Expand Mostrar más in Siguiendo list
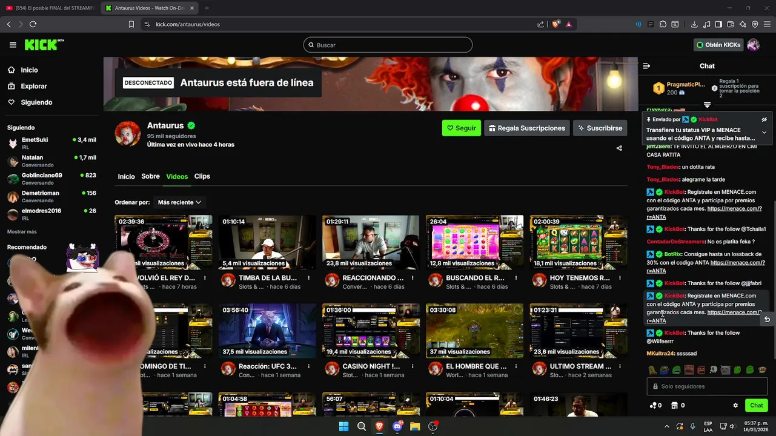The width and height of the screenshot is (776, 436). pos(22,232)
